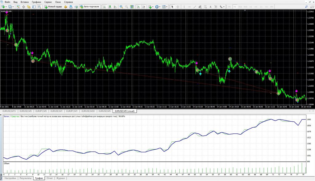
Task: Zoom out on the chart
Action: point(126,6)
